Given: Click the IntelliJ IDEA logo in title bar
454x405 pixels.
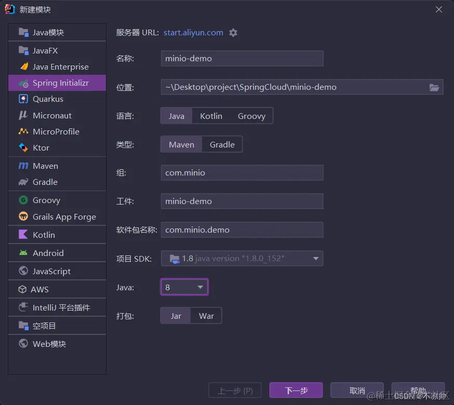Looking at the screenshot, I should click(x=9, y=9).
